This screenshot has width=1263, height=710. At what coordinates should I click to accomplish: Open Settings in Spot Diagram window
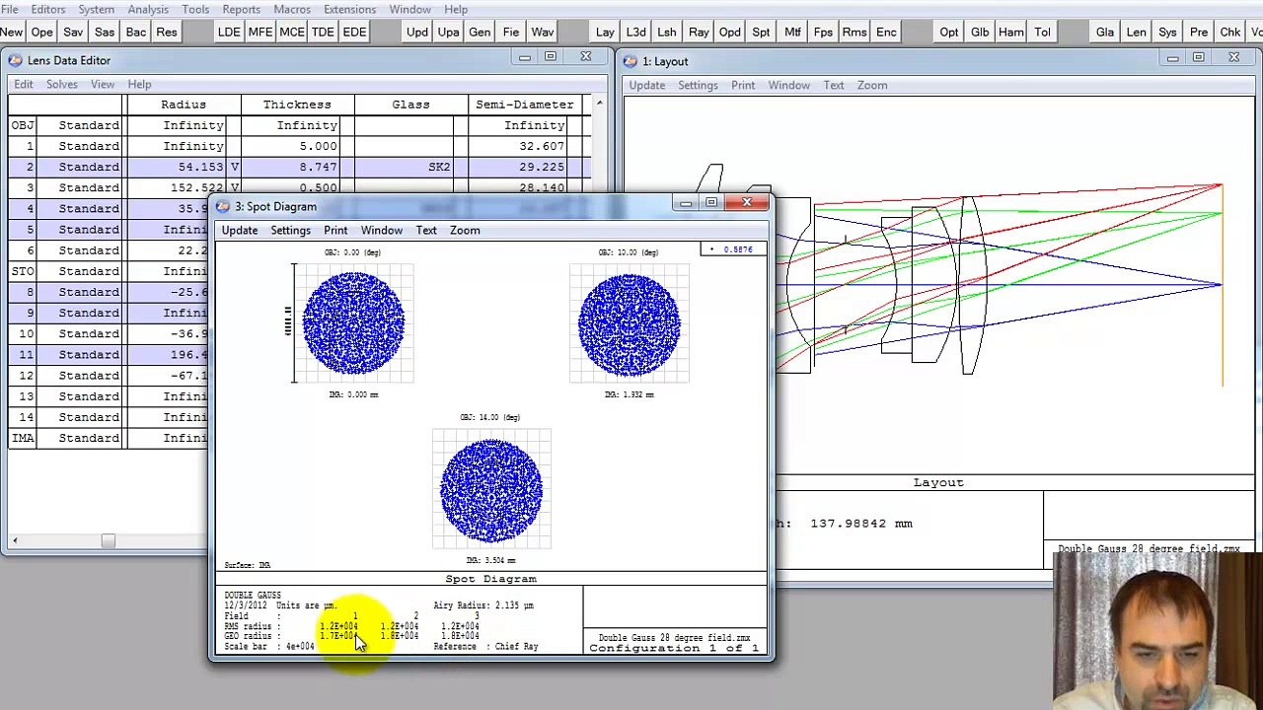pos(290,230)
